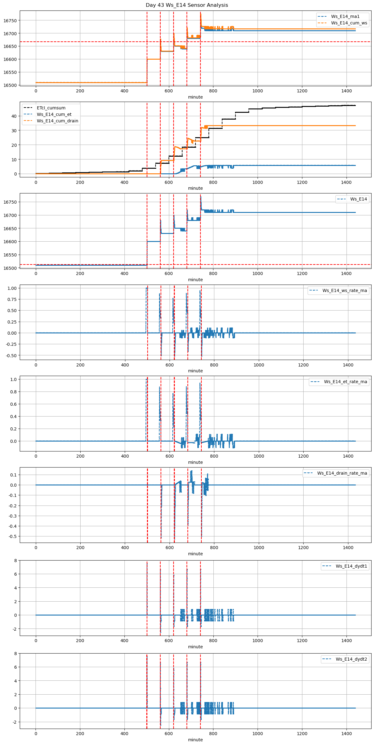This screenshot has height=745, width=374.
Task: Select the Ws_E14_cum_drain legend label
Action: (57, 121)
